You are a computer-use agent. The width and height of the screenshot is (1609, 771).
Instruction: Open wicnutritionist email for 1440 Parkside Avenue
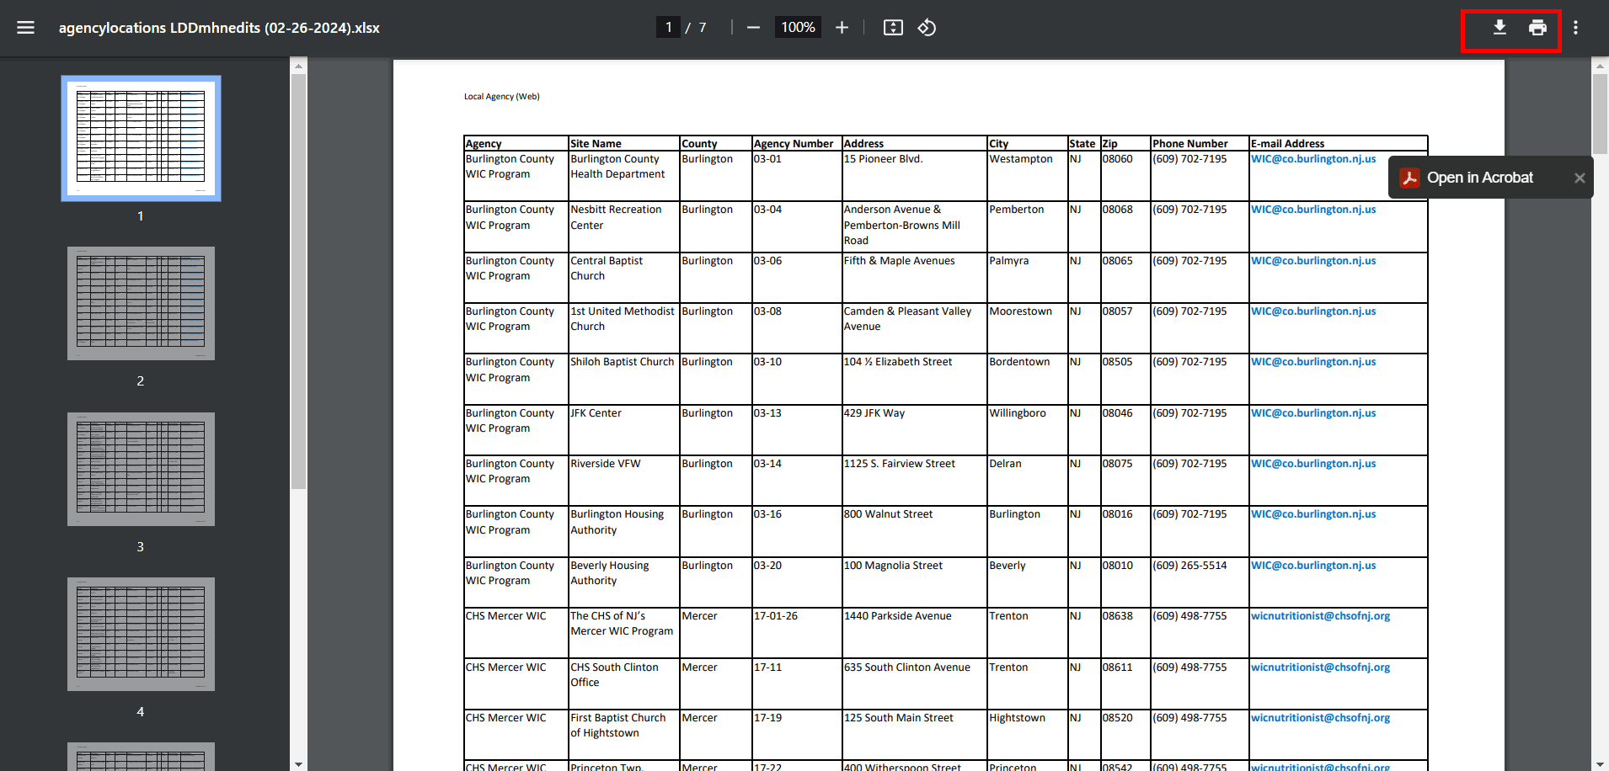click(1320, 616)
